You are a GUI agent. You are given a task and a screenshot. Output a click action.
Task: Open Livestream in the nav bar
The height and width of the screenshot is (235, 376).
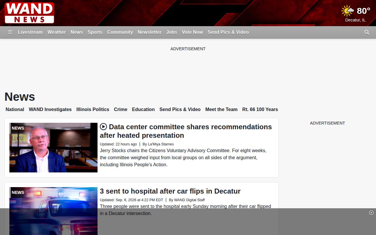pos(30,32)
